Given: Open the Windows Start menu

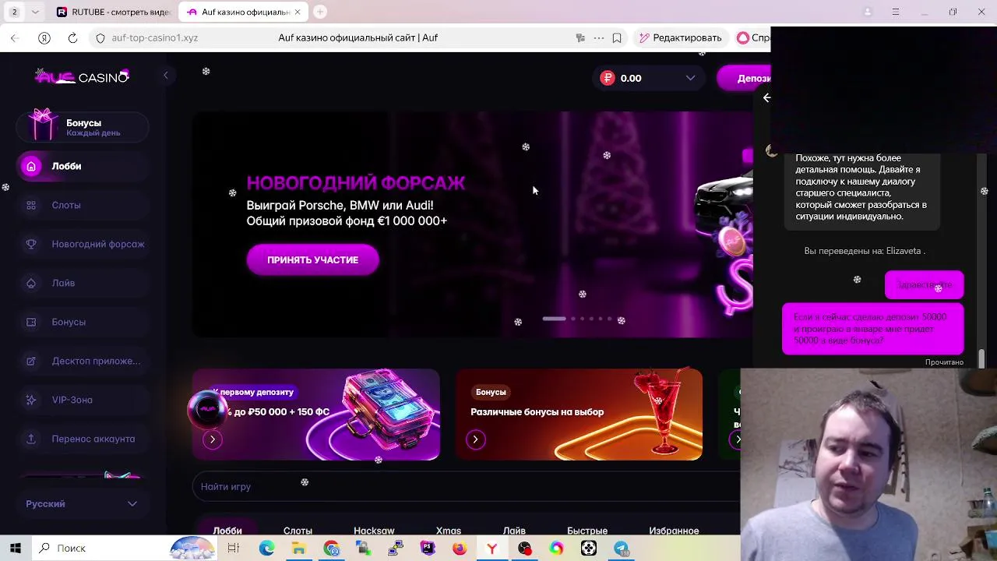Looking at the screenshot, I should pyautogui.click(x=16, y=548).
